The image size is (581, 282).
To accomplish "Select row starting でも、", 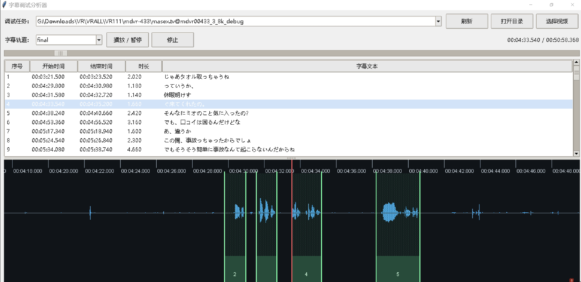I will tap(289, 122).
